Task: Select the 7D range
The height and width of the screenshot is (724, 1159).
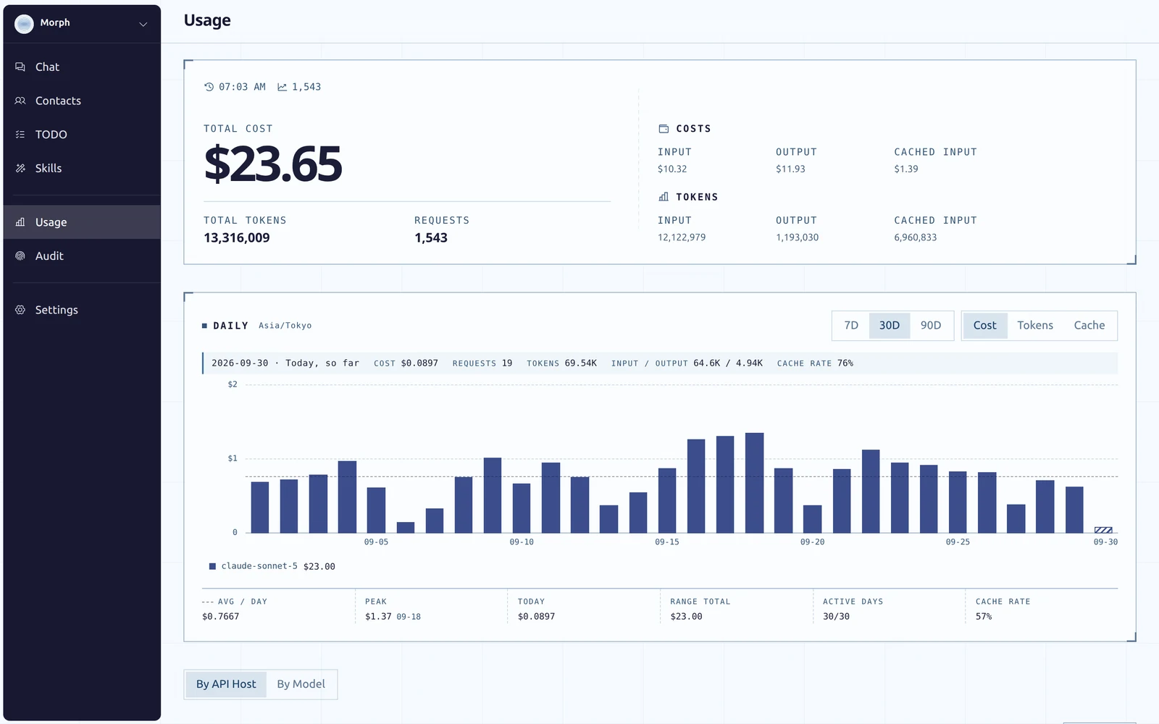Action: tap(851, 326)
